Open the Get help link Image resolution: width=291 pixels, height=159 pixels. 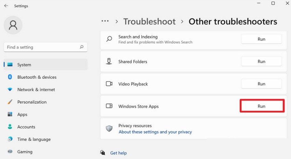(x=118, y=153)
